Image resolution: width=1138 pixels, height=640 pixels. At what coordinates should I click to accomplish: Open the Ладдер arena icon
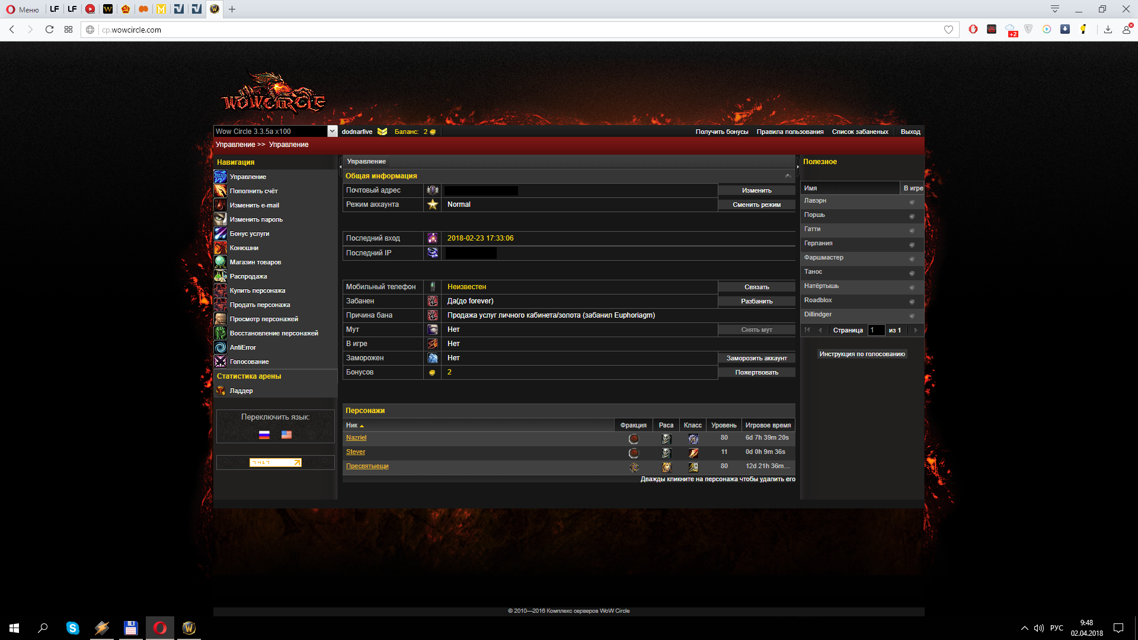(x=220, y=391)
